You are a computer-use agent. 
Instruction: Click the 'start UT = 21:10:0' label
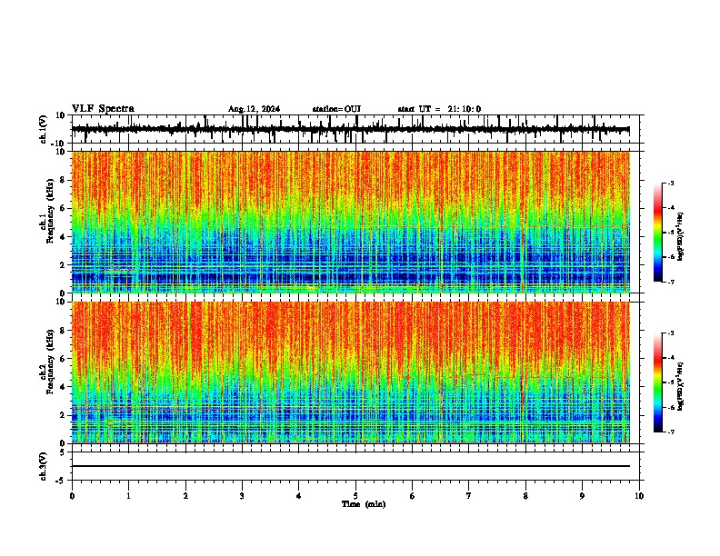point(439,109)
